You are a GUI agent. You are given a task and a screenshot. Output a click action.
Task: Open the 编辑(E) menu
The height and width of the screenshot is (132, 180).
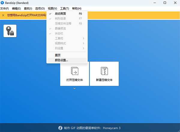point(16,8)
